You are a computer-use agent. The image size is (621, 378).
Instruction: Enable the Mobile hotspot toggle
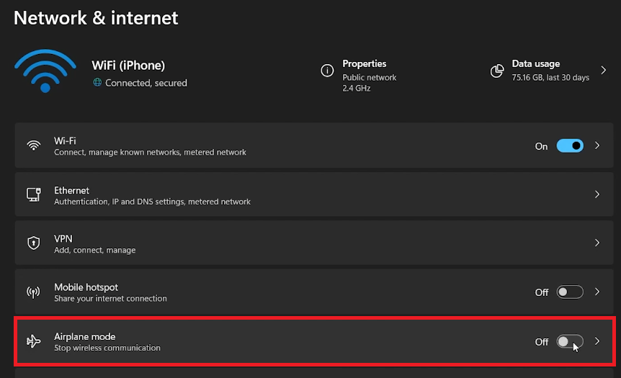[x=570, y=292]
